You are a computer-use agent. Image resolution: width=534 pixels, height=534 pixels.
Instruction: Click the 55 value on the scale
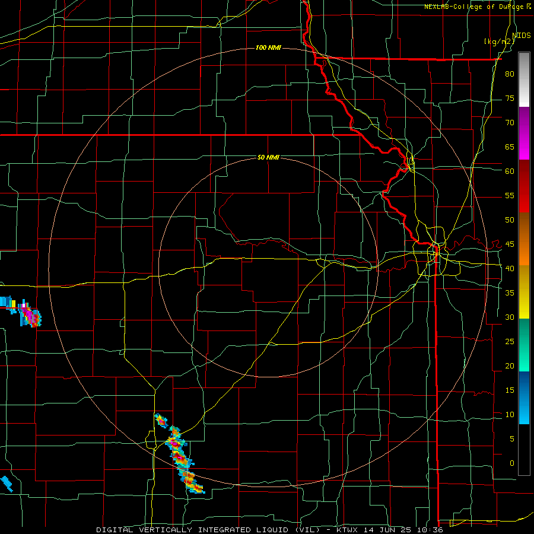[x=510, y=195]
